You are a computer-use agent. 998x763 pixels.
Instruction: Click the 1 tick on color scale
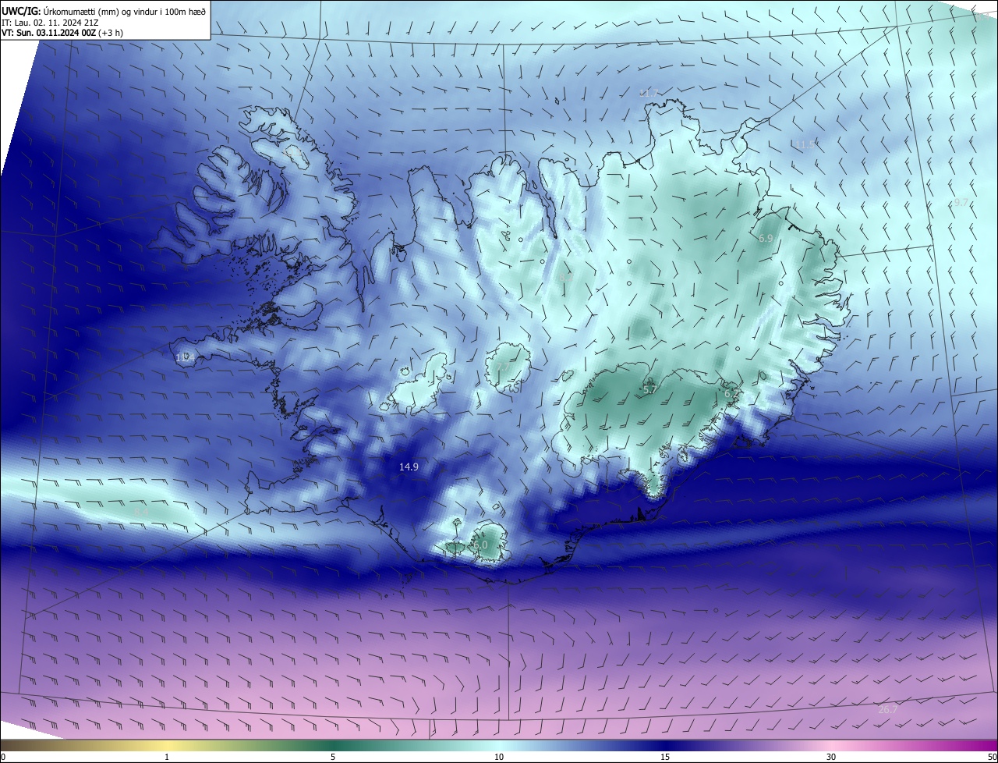167,757
